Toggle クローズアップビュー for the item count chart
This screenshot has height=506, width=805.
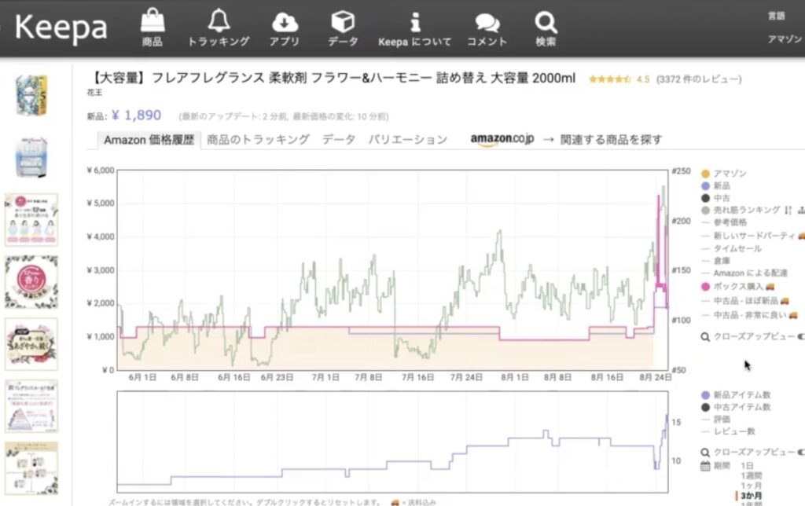pyautogui.click(x=753, y=452)
